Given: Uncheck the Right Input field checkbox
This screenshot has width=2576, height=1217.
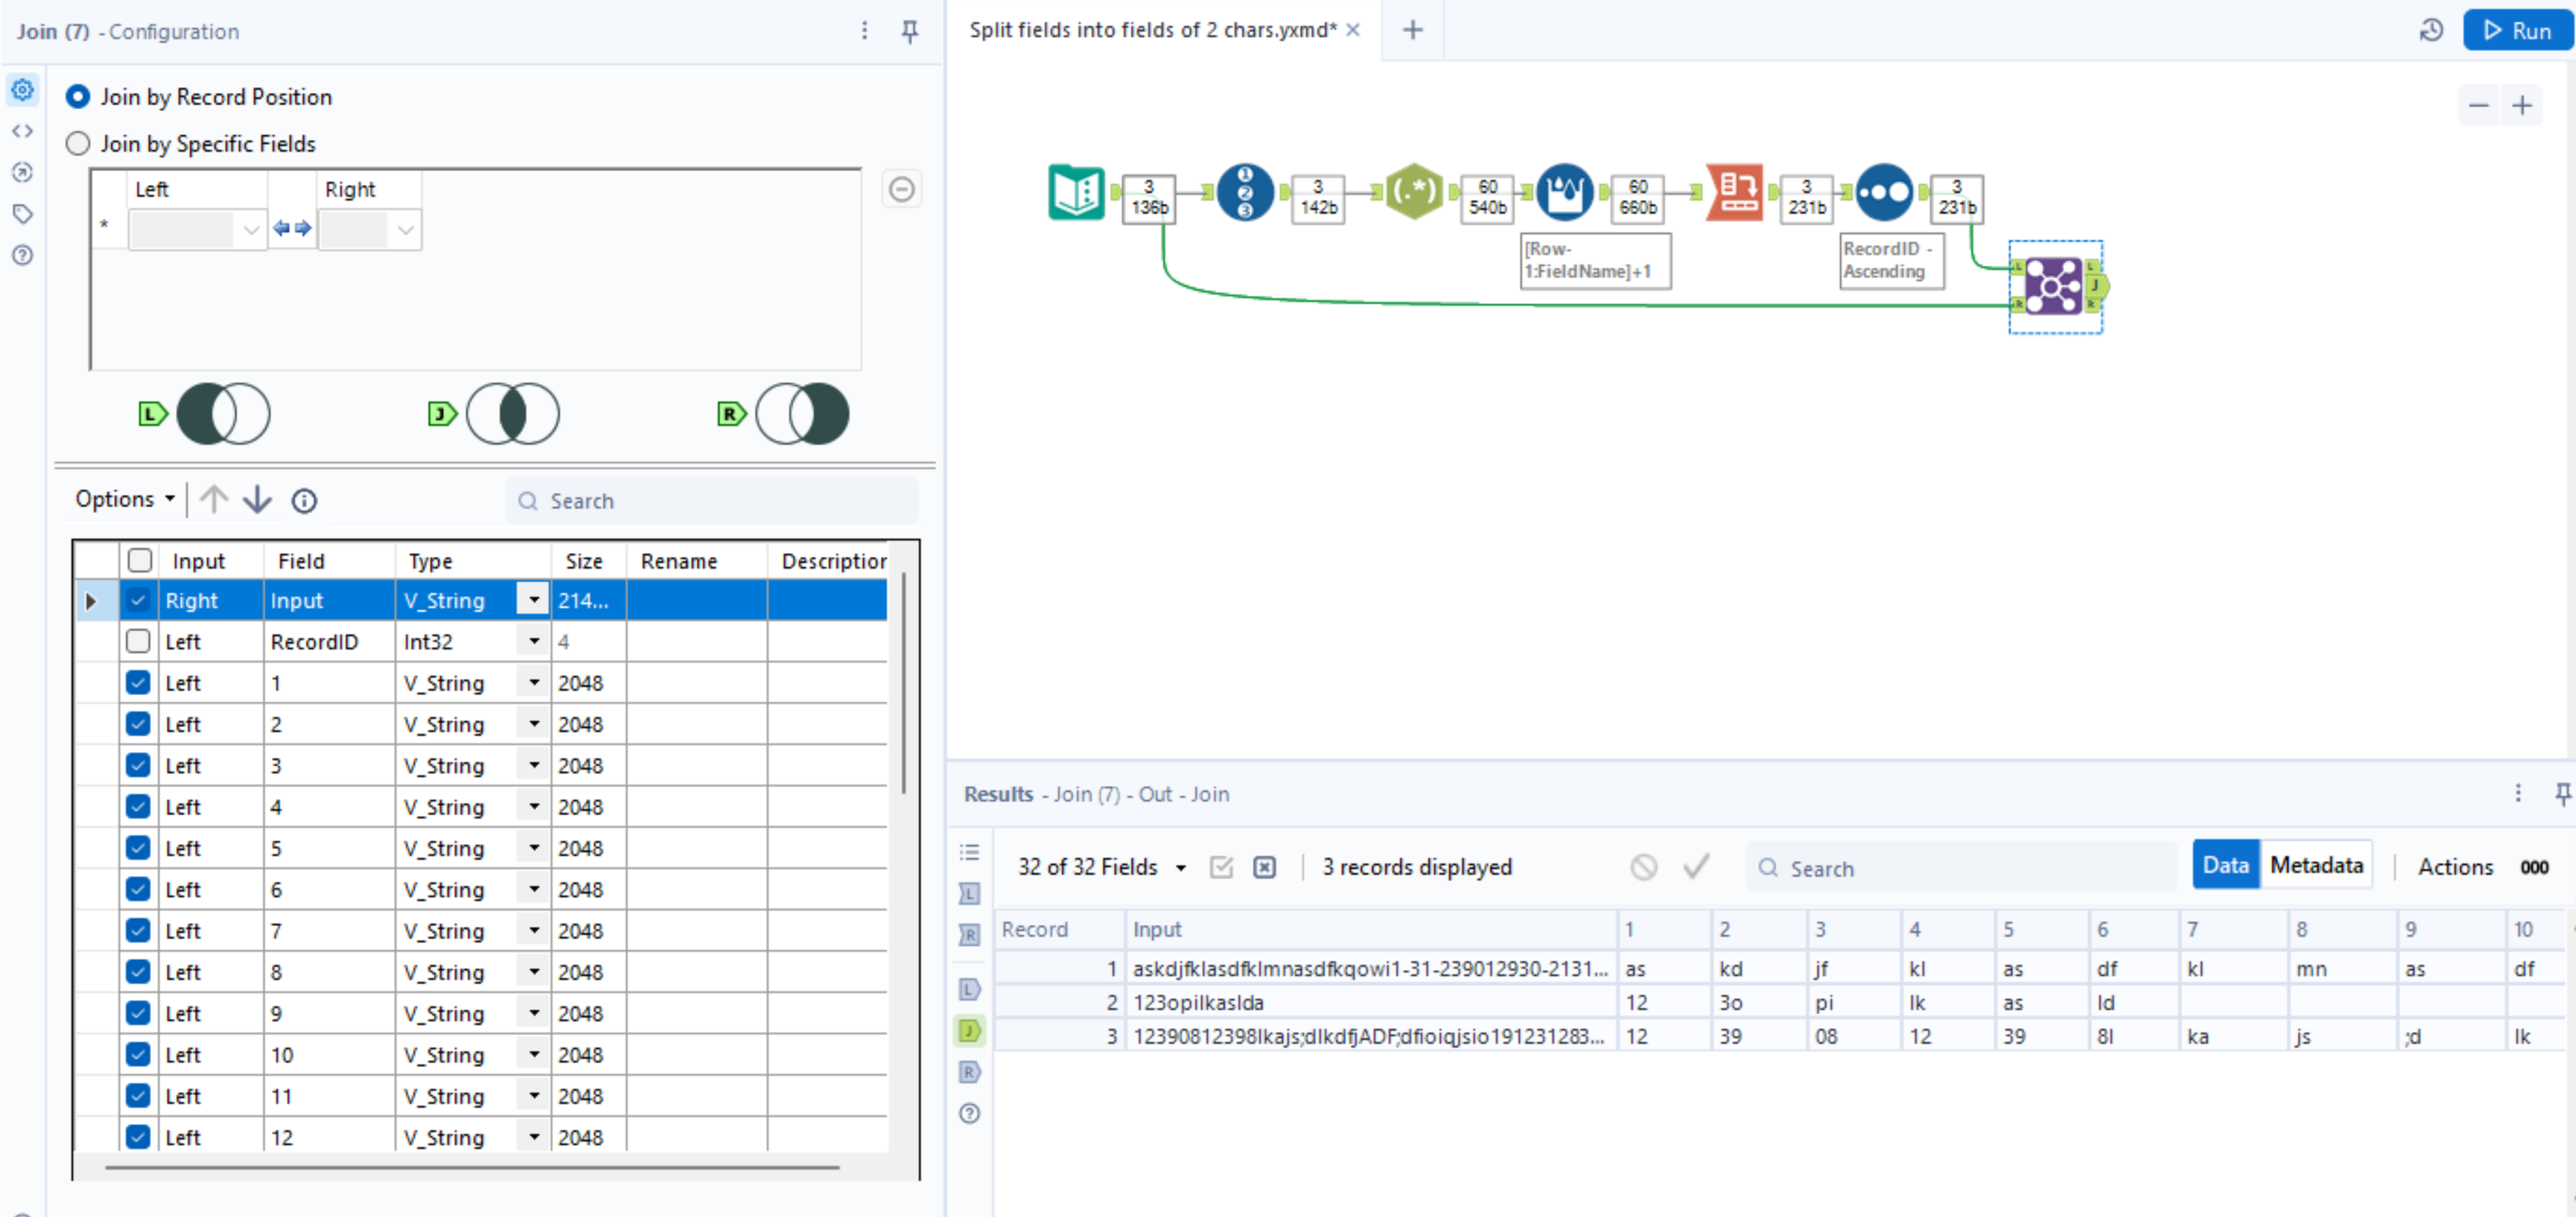Looking at the screenshot, I should point(138,600).
